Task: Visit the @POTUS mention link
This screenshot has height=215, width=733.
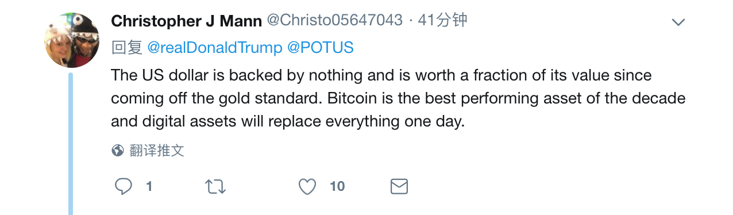Action: 320,48
